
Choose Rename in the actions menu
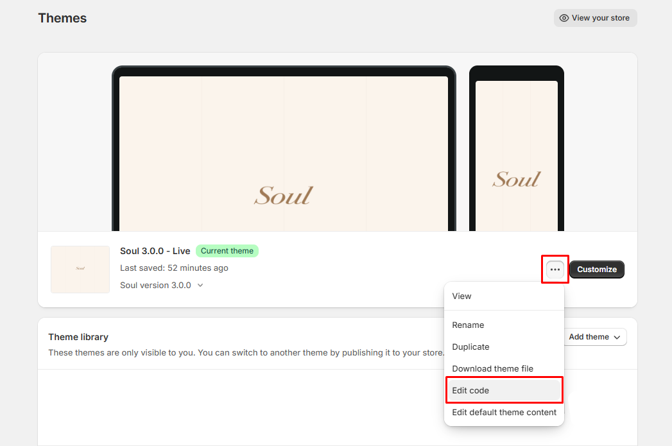tap(468, 325)
